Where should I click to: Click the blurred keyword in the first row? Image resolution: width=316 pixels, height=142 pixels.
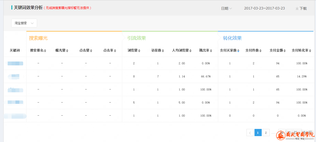pos(15,63)
